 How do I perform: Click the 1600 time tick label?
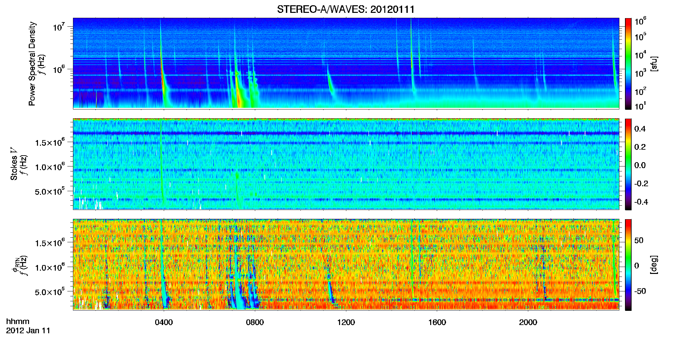click(x=437, y=322)
